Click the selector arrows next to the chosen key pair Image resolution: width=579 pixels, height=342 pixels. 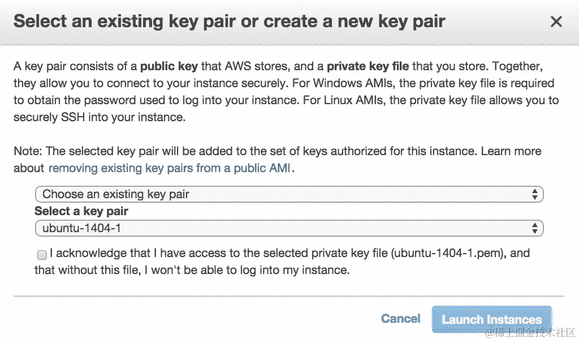coord(535,229)
